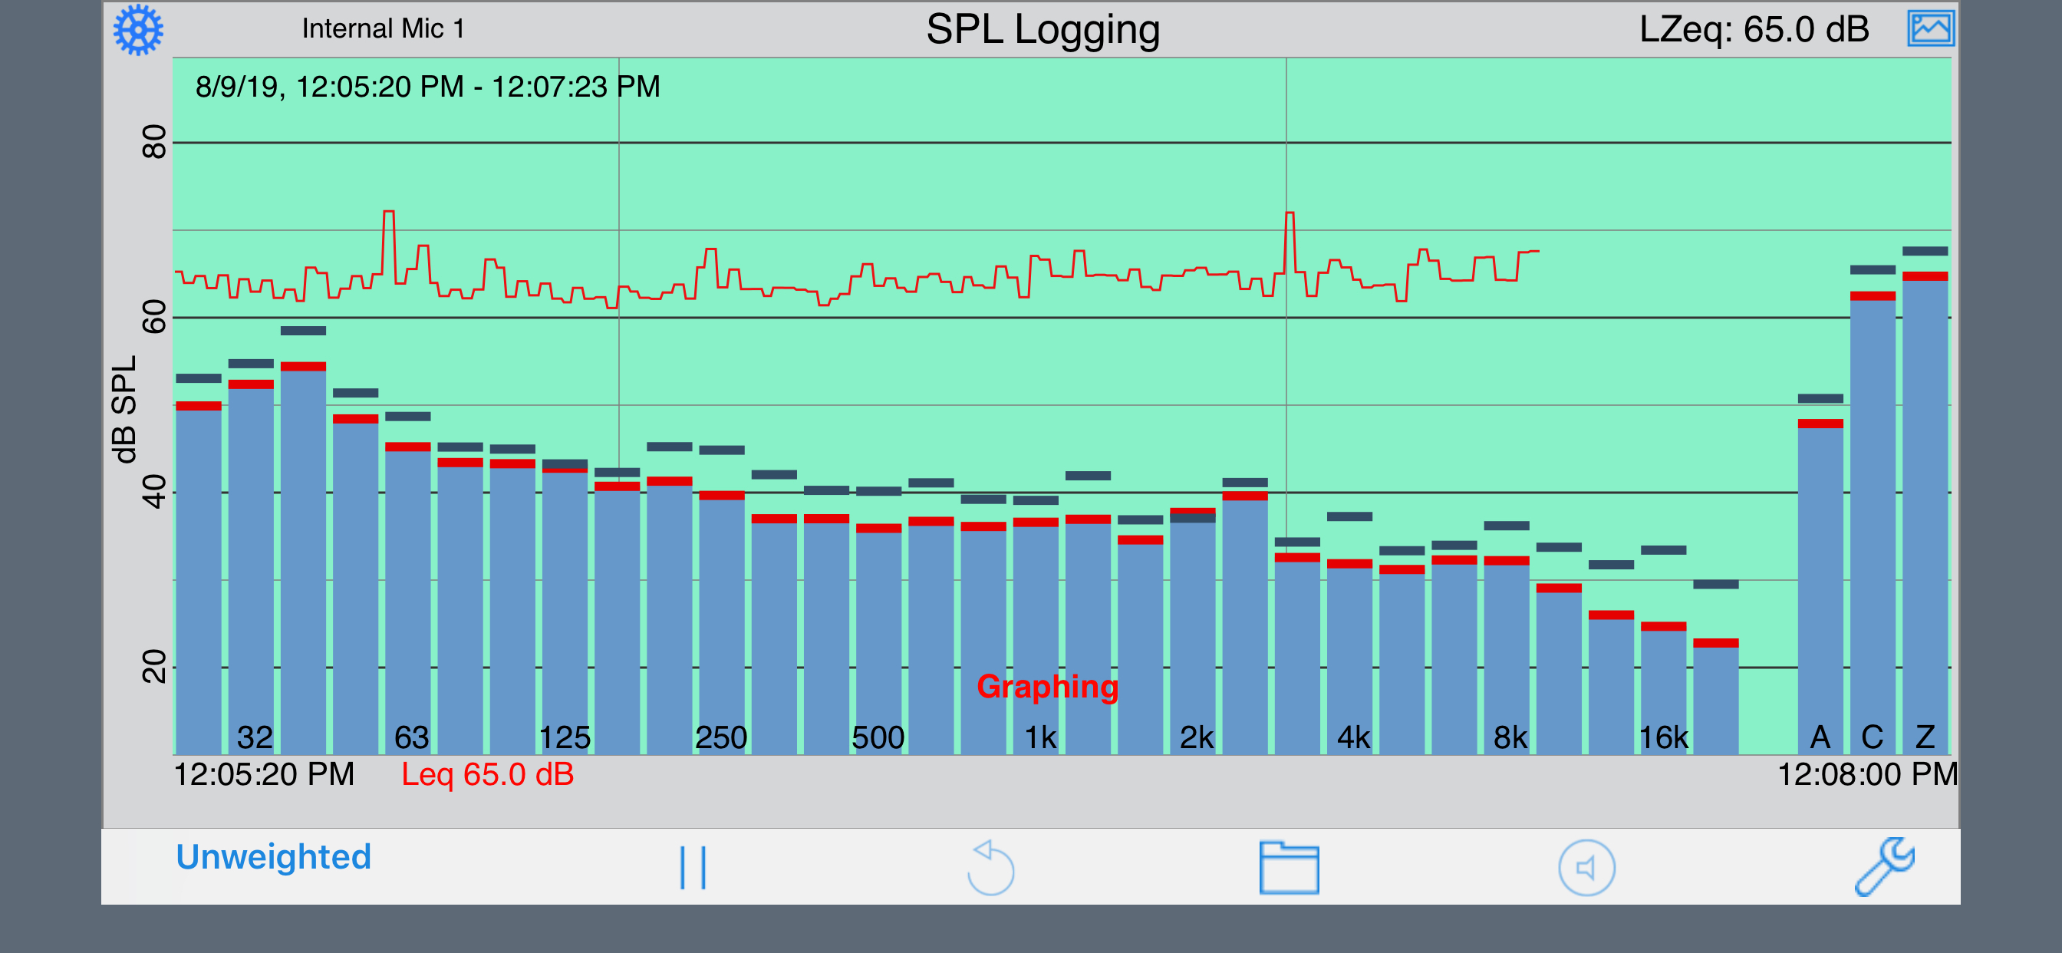Click the dB SPL axis label
The image size is (2062, 953).
click(x=124, y=409)
